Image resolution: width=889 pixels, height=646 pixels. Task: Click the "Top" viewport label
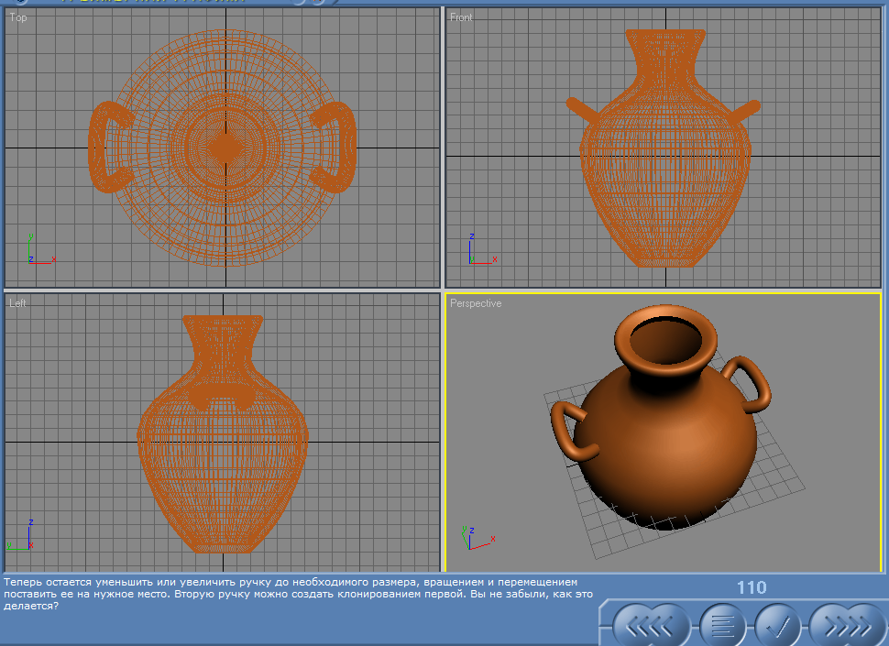(x=18, y=17)
